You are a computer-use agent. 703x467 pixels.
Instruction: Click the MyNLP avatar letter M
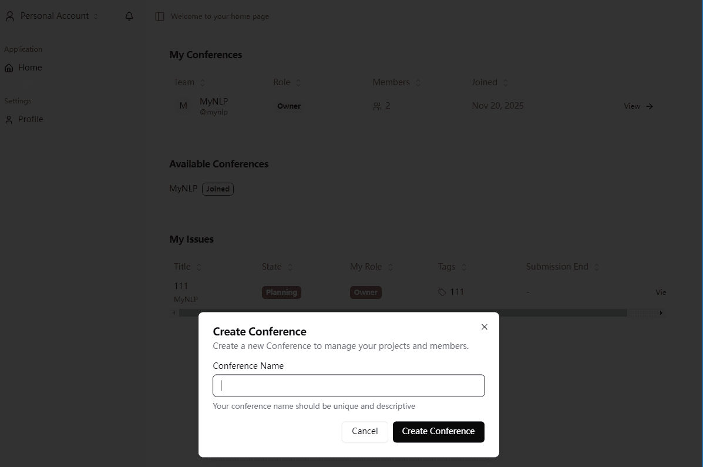pyautogui.click(x=183, y=106)
